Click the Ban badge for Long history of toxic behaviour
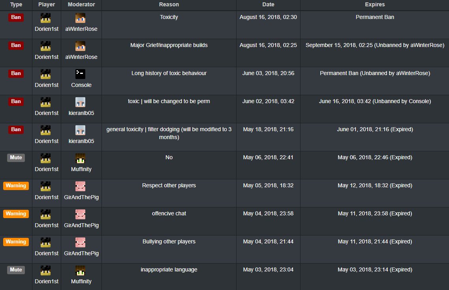The width and height of the screenshot is (449, 290). click(x=16, y=73)
